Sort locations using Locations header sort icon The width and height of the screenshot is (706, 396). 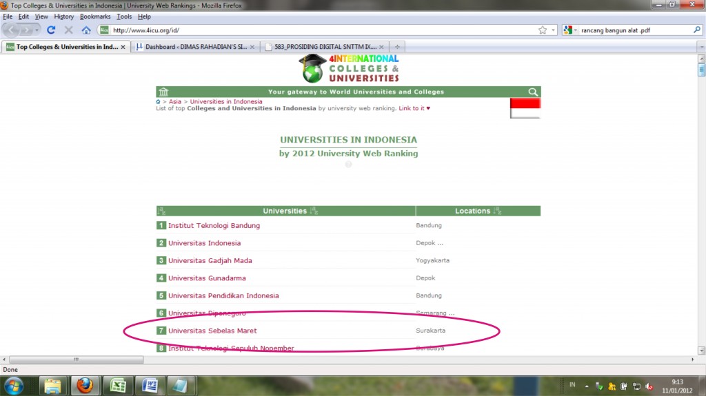point(497,211)
